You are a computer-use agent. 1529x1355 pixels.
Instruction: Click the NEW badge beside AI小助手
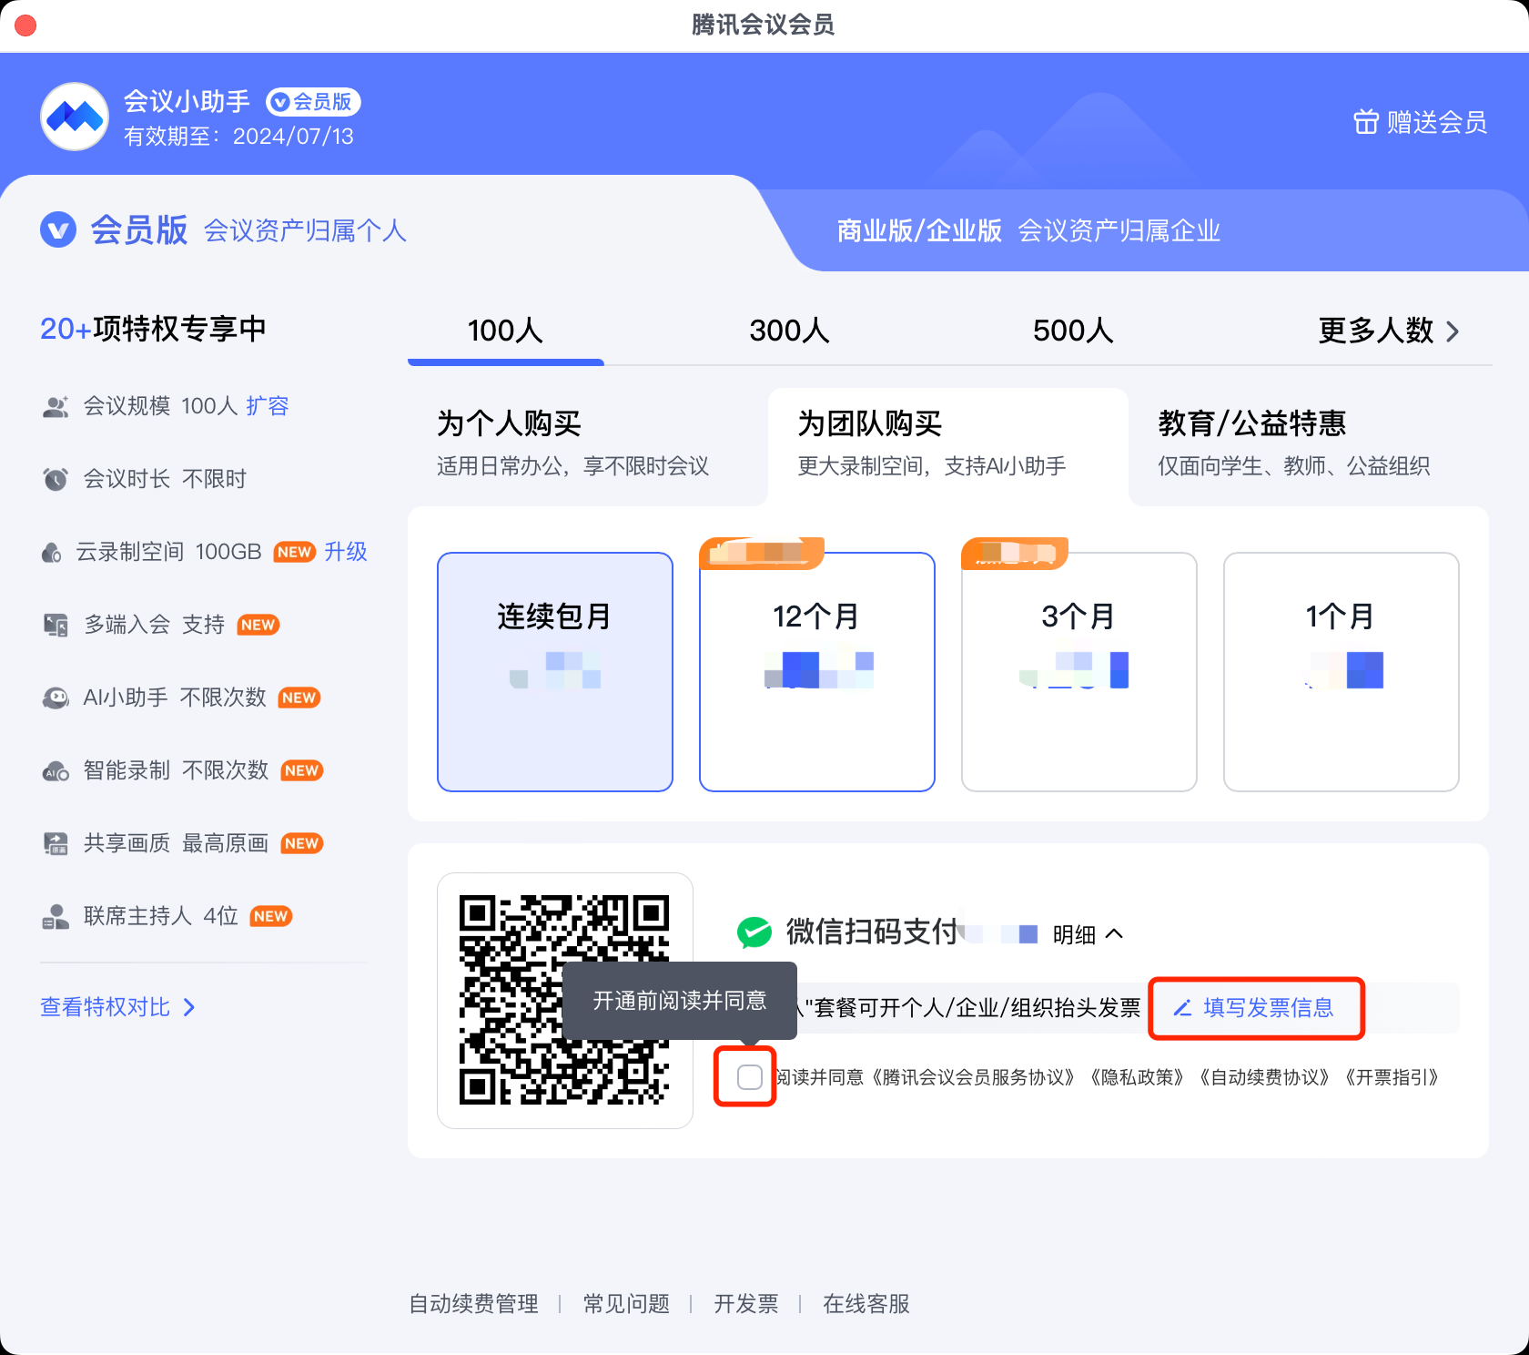pos(299,698)
